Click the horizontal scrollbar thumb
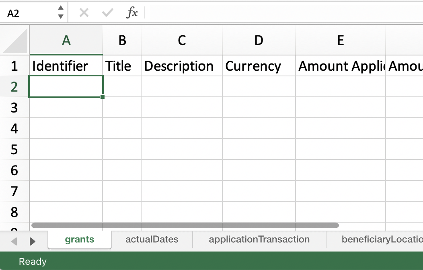This screenshot has width=423, height=270. [185, 225]
